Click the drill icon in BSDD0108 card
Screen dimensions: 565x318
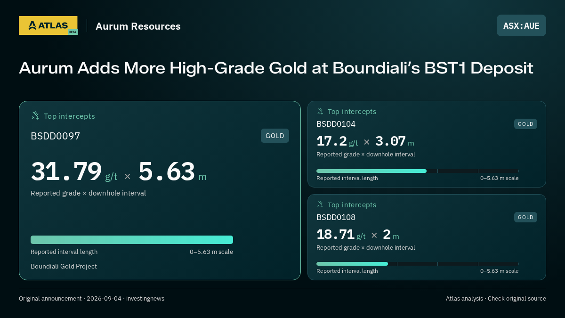click(x=320, y=204)
